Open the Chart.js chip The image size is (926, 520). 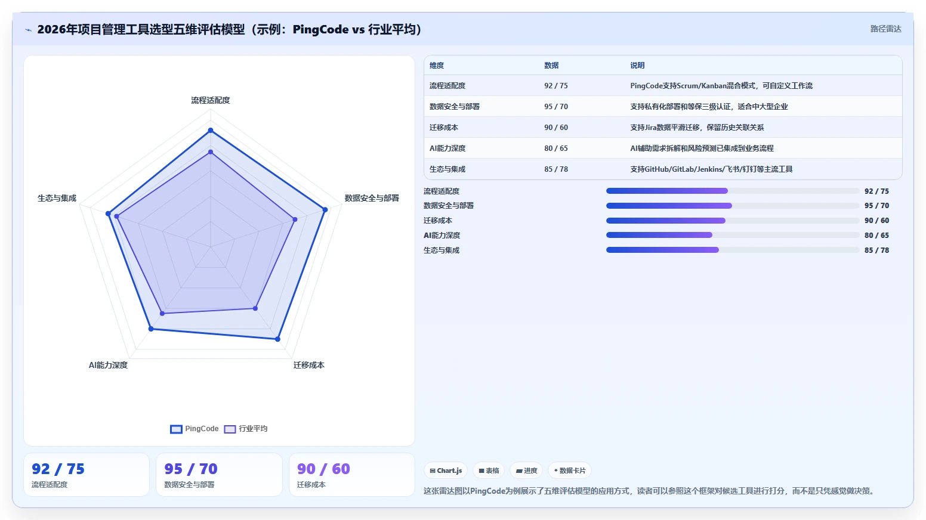446,471
